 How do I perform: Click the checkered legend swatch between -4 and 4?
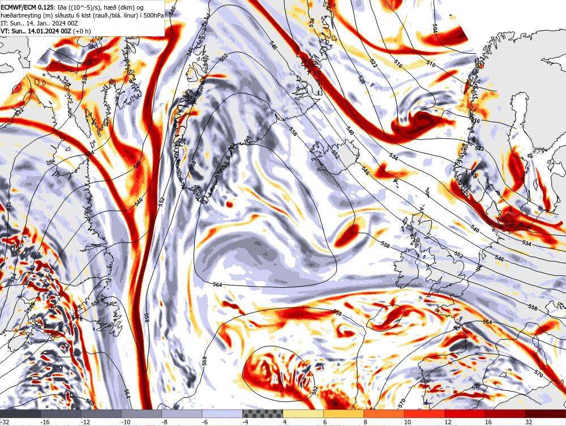pos(263,414)
